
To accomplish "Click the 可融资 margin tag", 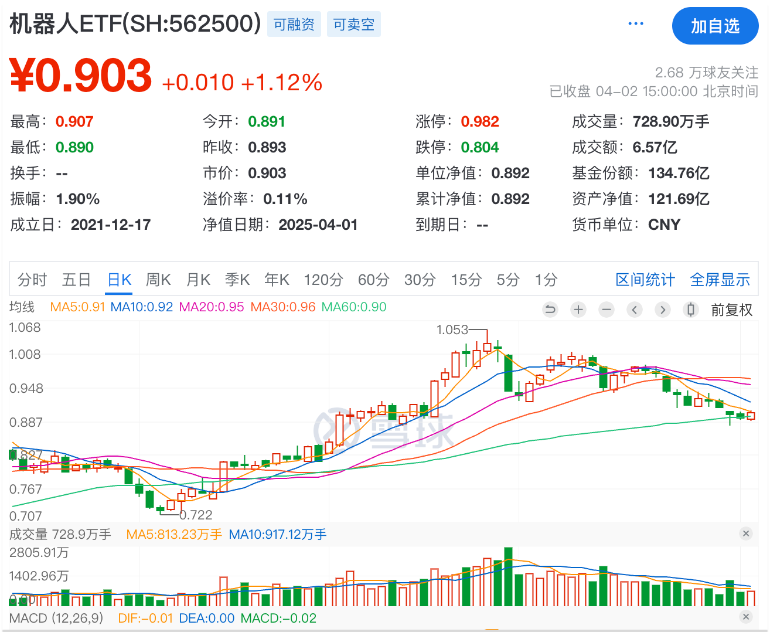I will pyautogui.click(x=294, y=25).
